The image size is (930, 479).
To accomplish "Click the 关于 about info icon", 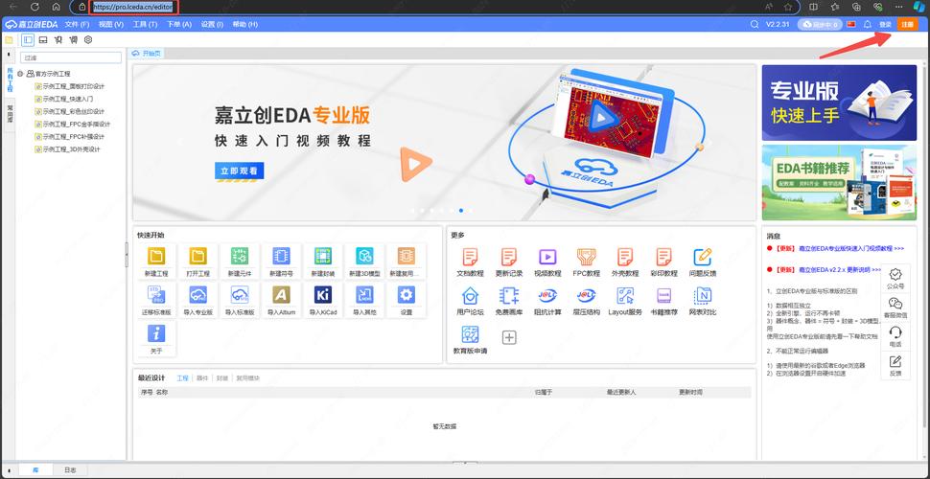I will 156,333.
